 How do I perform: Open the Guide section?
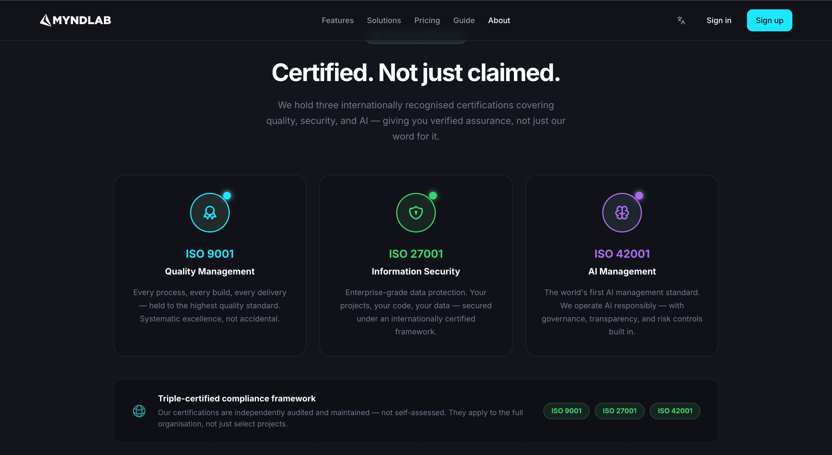[x=464, y=20]
